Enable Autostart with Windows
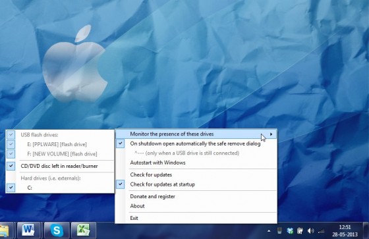The width and height of the screenshot is (369, 239). 196,163
